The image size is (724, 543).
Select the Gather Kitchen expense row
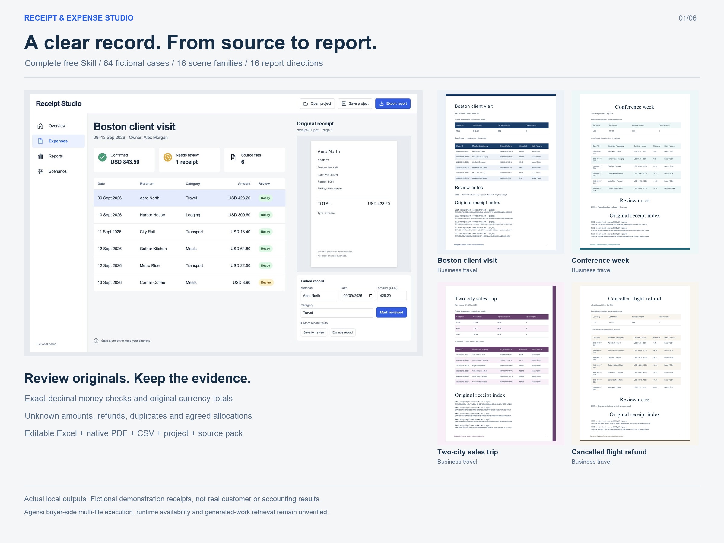coord(189,249)
